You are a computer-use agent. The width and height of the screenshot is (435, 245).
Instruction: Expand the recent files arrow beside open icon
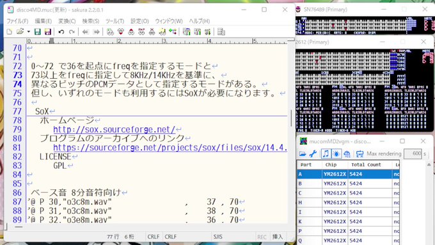pyautogui.click(x=28, y=32)
